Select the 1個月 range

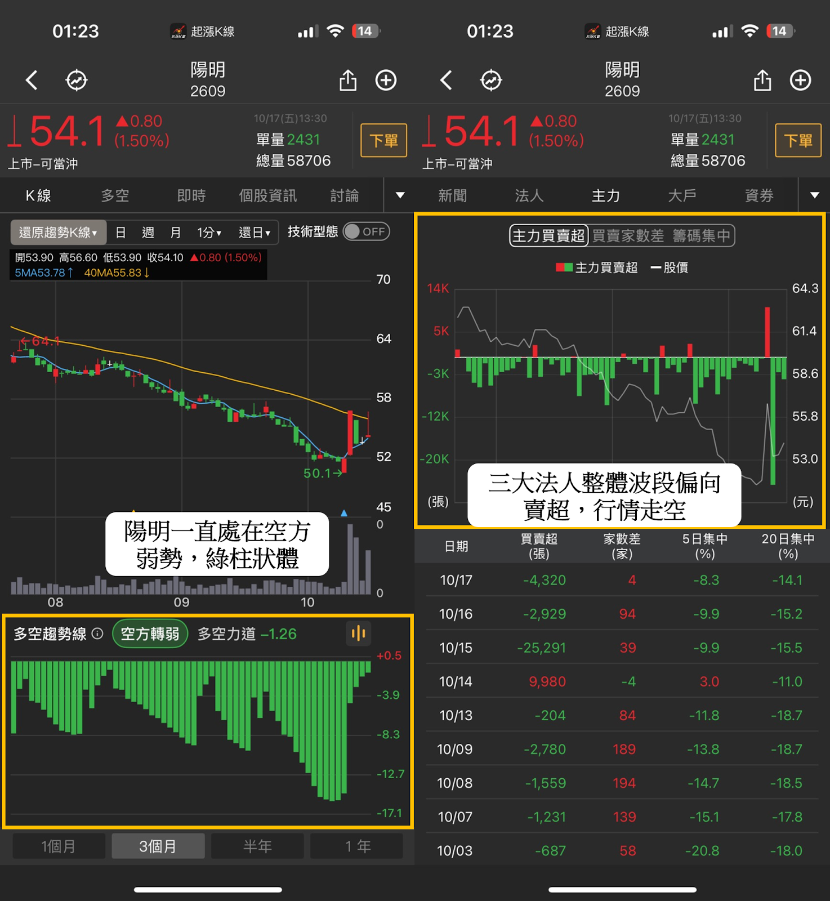click(59, 846)
